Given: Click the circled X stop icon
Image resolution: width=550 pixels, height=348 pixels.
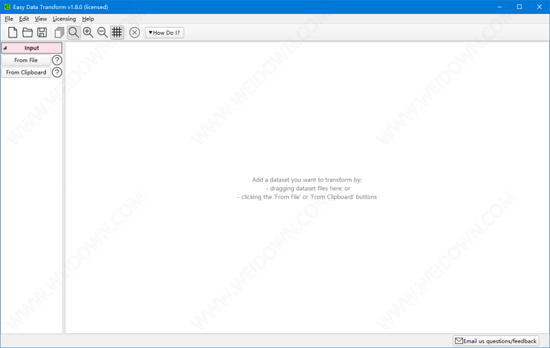Looking at the screenshot, I should (134, 33).
